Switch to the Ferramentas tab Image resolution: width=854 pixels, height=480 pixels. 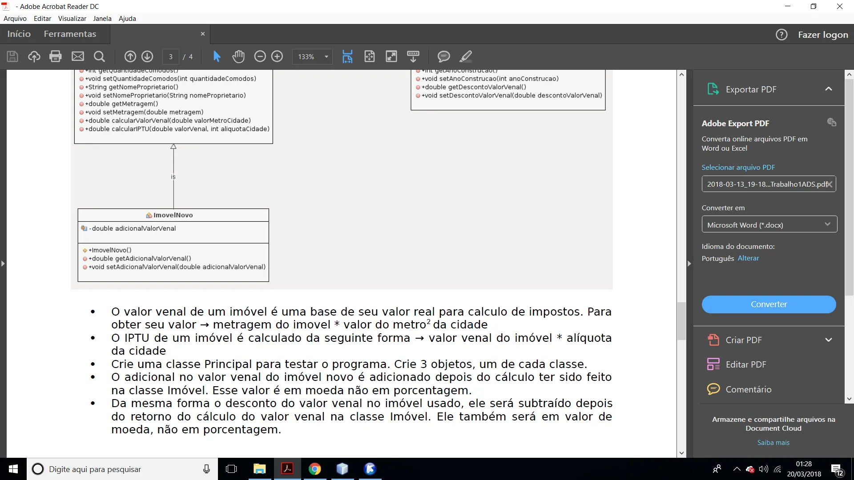tap(70, 34)
